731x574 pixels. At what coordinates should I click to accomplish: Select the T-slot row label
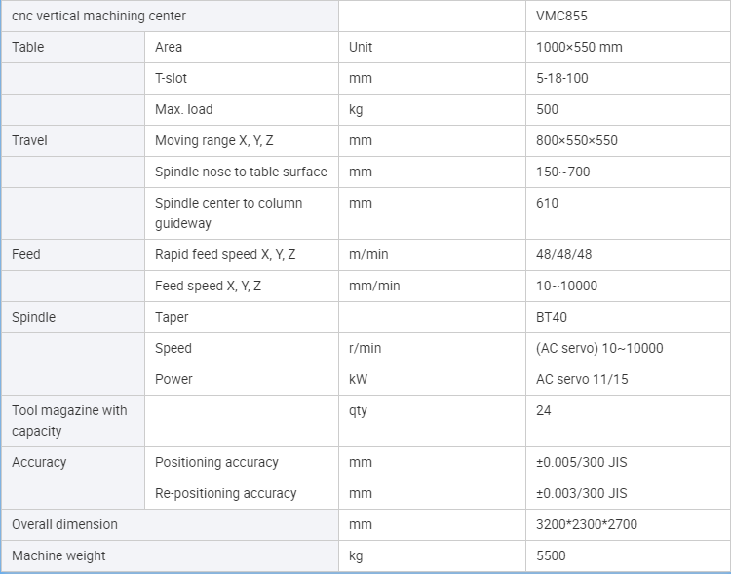tap(171, 78)
